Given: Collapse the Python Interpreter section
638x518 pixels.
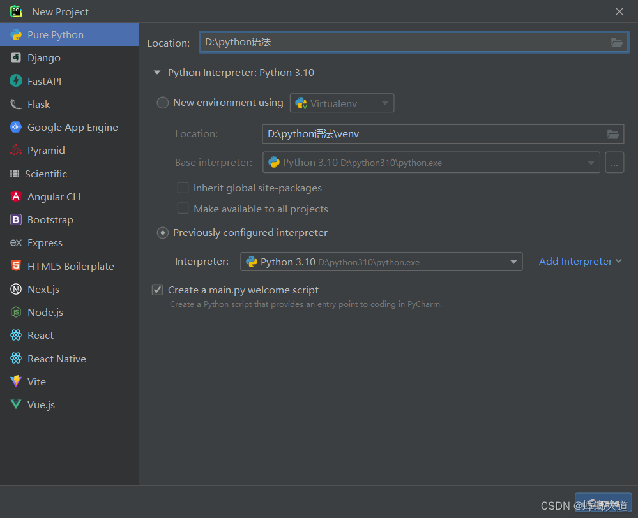Looking at the screenshot, I should click(157, 72).
